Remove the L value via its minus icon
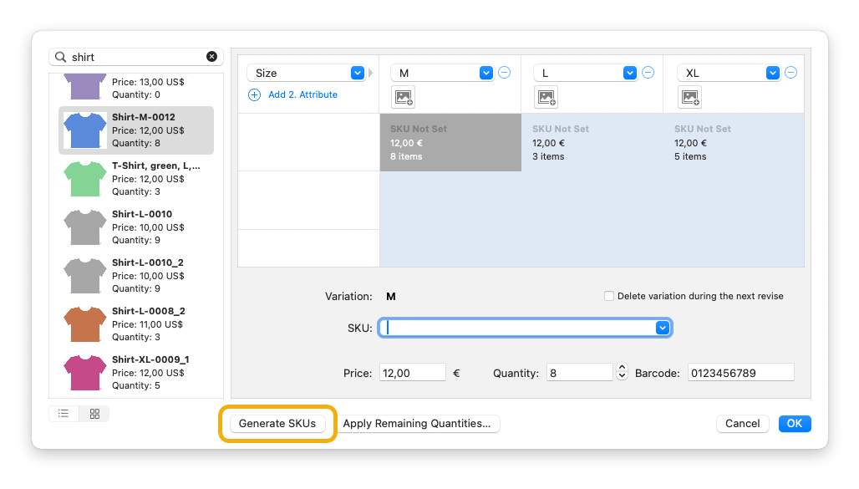This screenshot has height=489, width=859. tap(648, 73)
